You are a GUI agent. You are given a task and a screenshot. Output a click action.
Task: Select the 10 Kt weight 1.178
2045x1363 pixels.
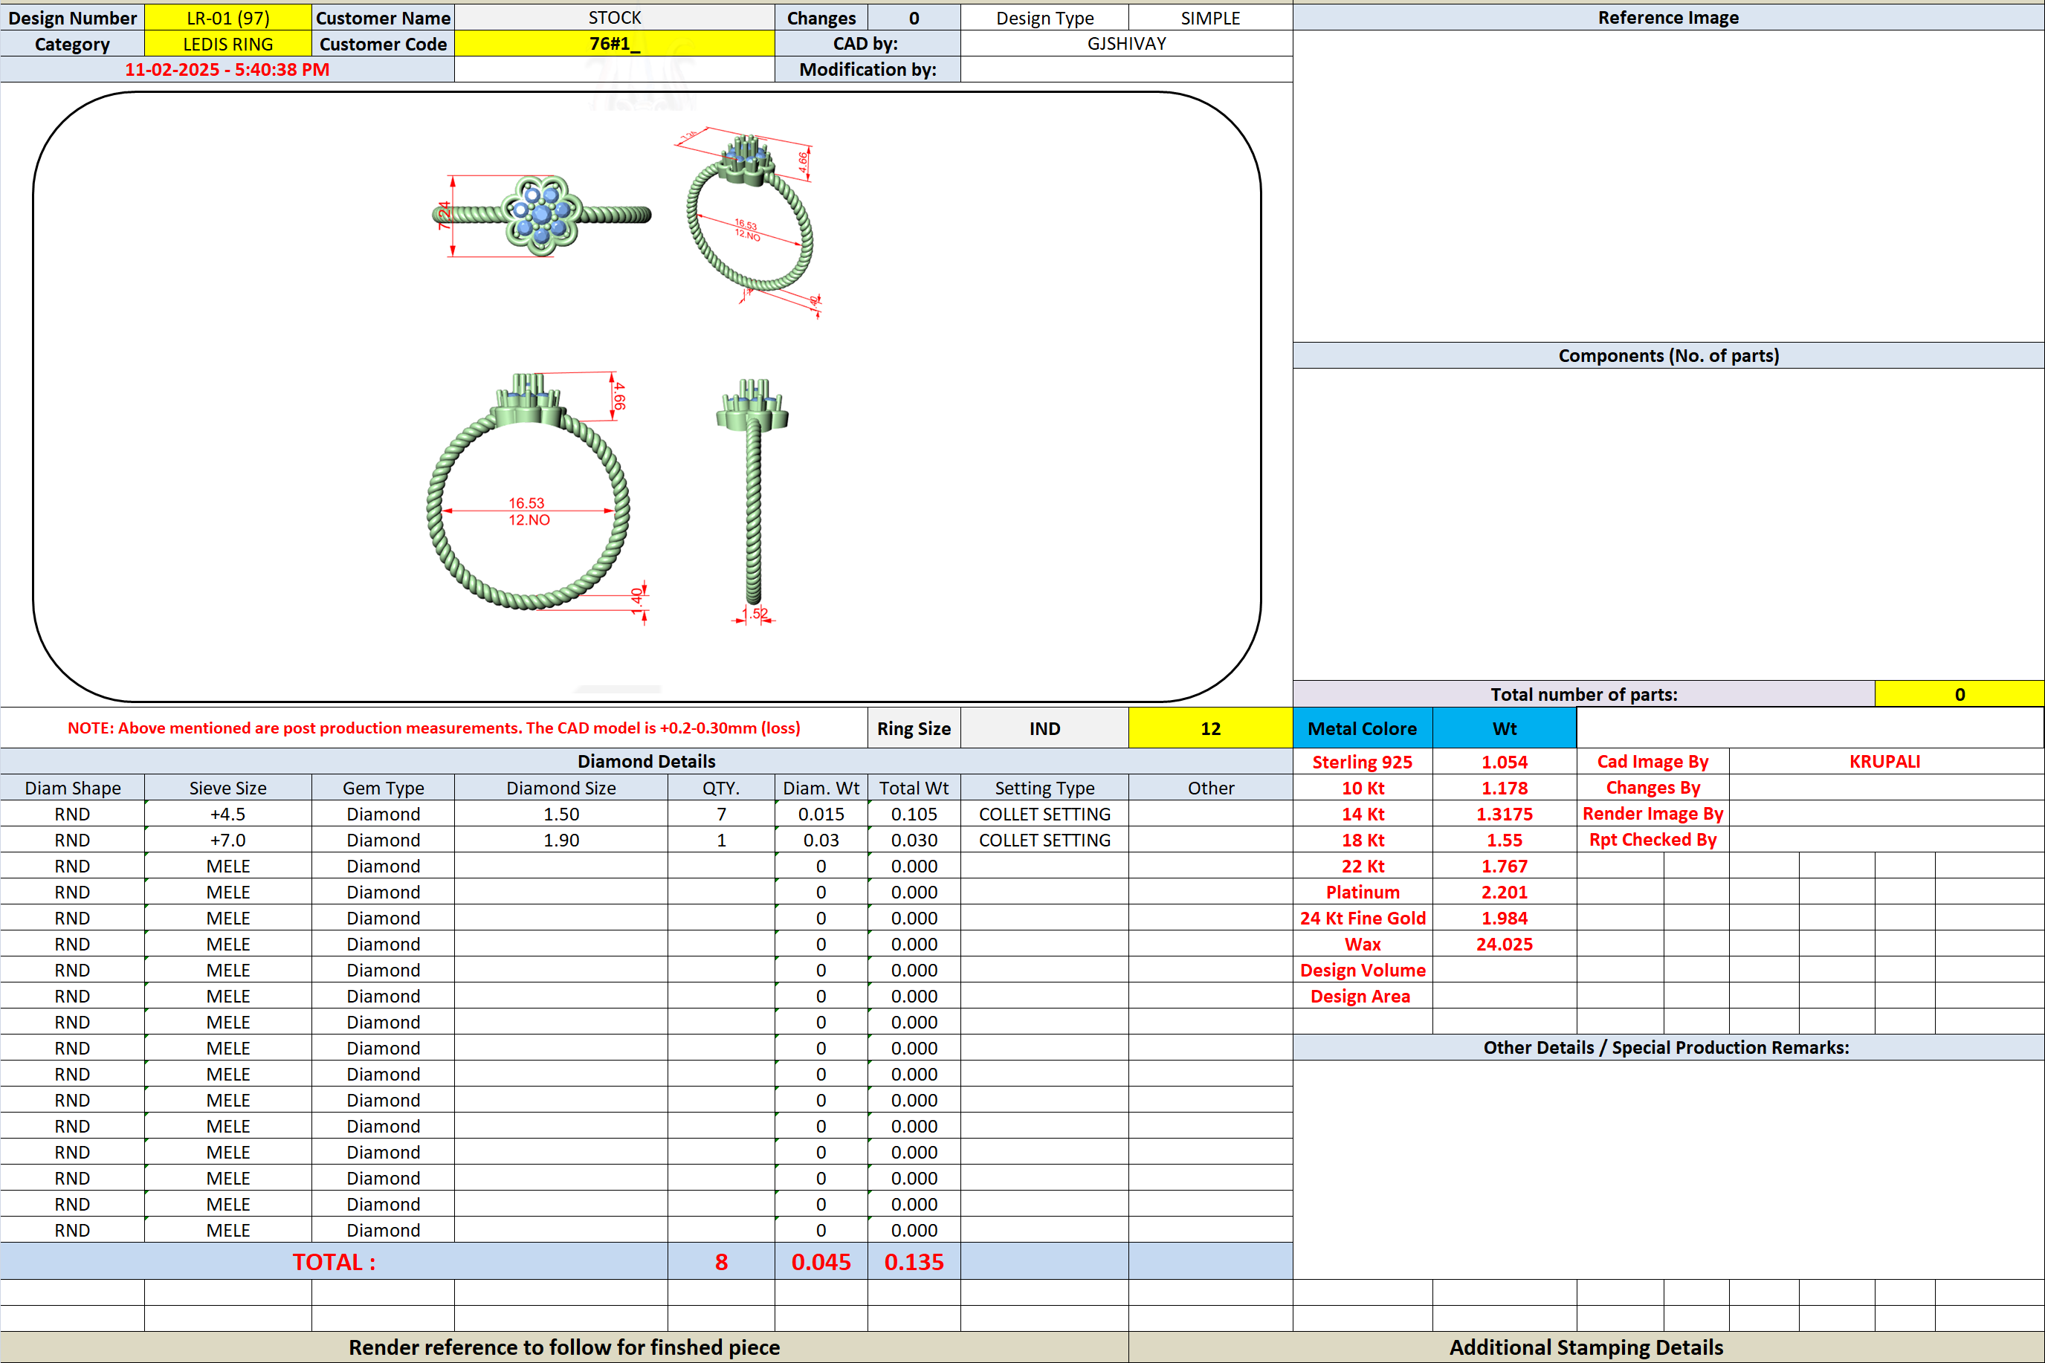point(1504,788)
